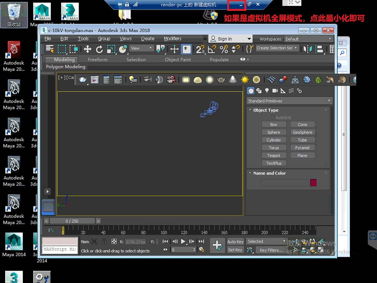Viewport: 377px width, 283px height.
Task: Expand the hidden menus chevron
Action: [205, 39]
